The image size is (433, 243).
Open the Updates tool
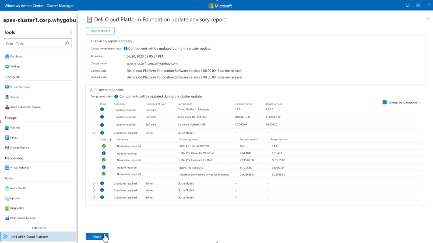15,198
